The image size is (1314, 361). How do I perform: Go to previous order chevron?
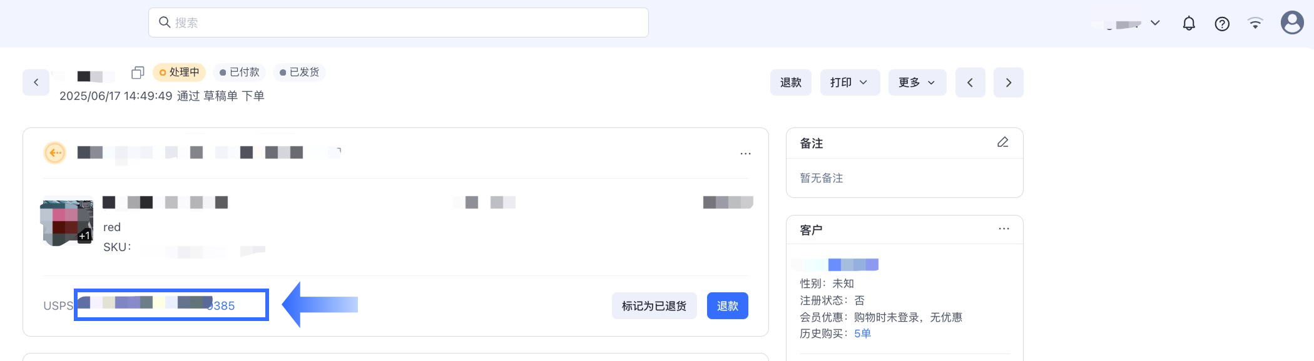pyautogui.click(x=970, y=82)
